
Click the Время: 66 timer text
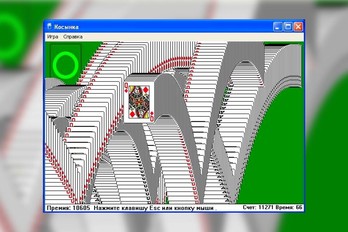click(289, 208)
